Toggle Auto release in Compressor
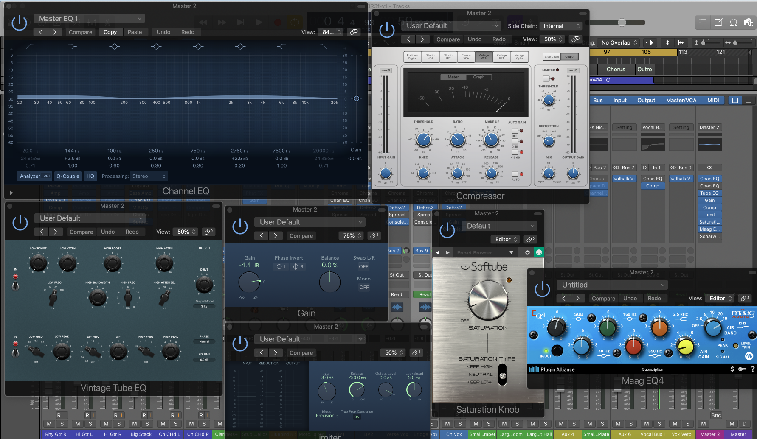757x439 pixels. click(x=515, y=174)
